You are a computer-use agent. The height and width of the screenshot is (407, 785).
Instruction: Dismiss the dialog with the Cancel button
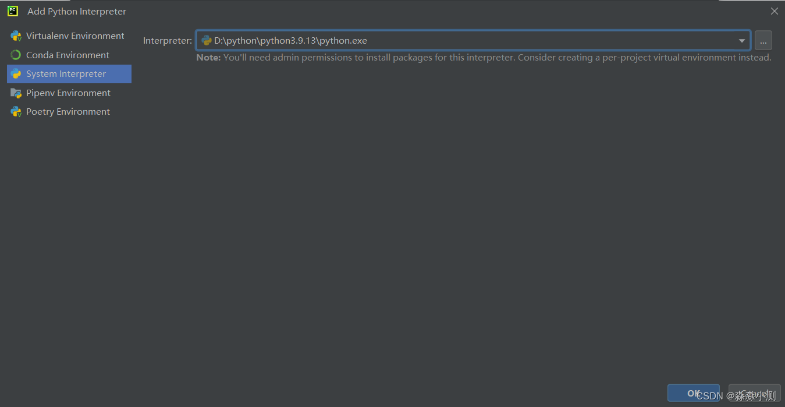point(755,393)
